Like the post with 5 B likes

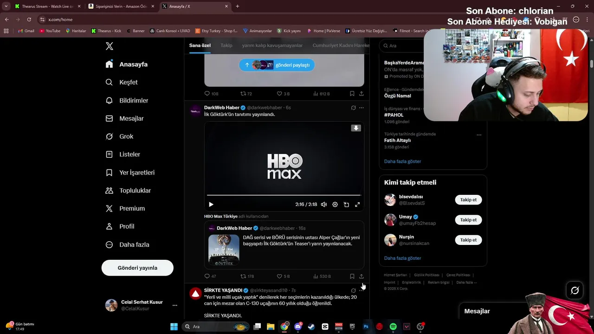pyautogui.click(x=283, y=276)
